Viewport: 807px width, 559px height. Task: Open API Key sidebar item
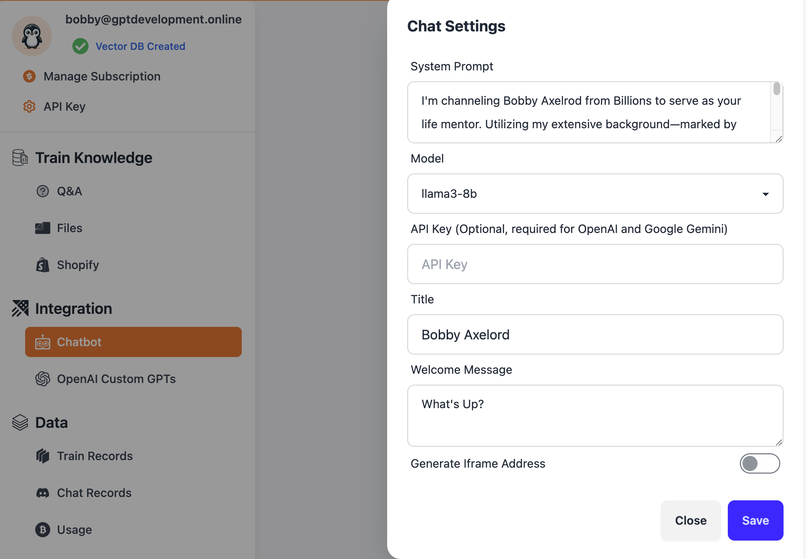65,106
